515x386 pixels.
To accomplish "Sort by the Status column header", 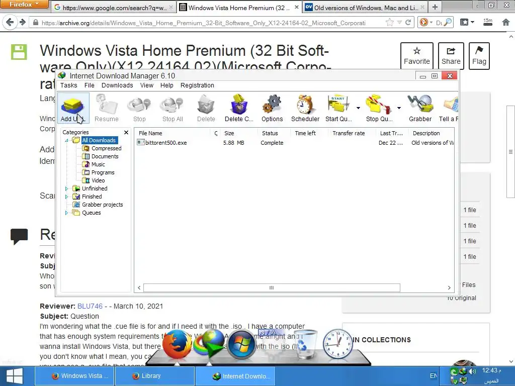I will tap(270, 133).
